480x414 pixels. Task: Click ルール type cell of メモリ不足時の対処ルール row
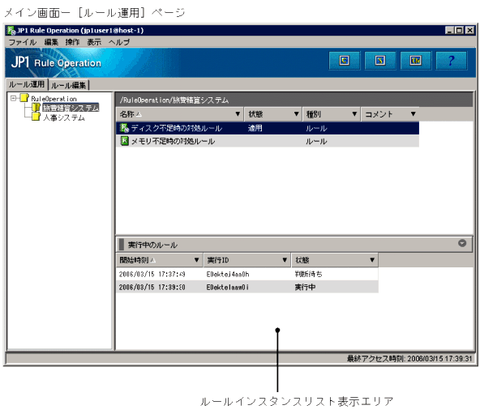click(316, 141)
